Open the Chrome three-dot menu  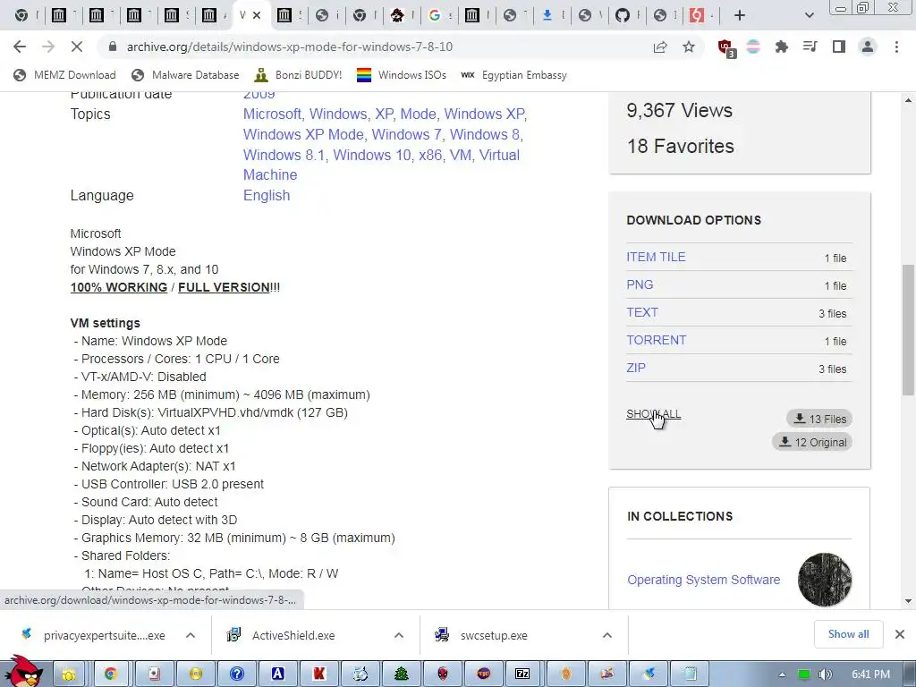point(896,47)
